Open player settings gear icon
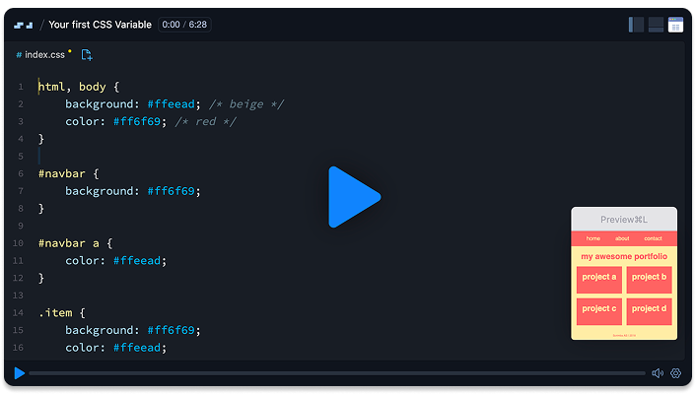 pyautogui.click(x=675, y=373)
